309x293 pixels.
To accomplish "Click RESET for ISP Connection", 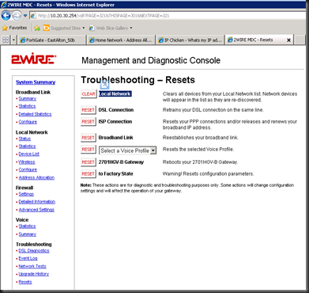I will 89,122.
